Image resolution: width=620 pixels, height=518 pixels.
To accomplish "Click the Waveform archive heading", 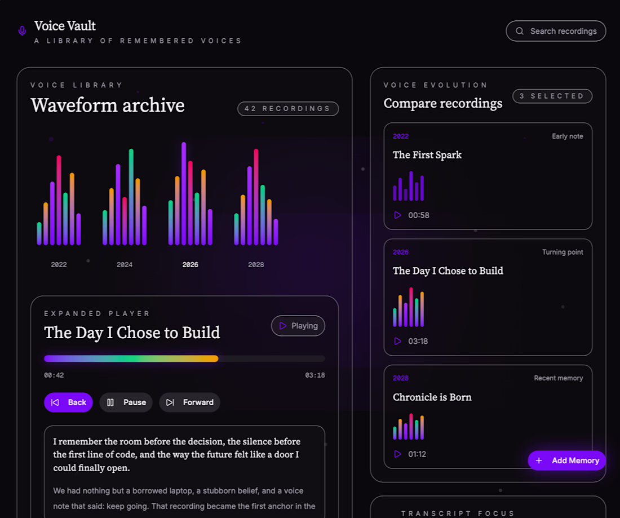I will point(108,105).
